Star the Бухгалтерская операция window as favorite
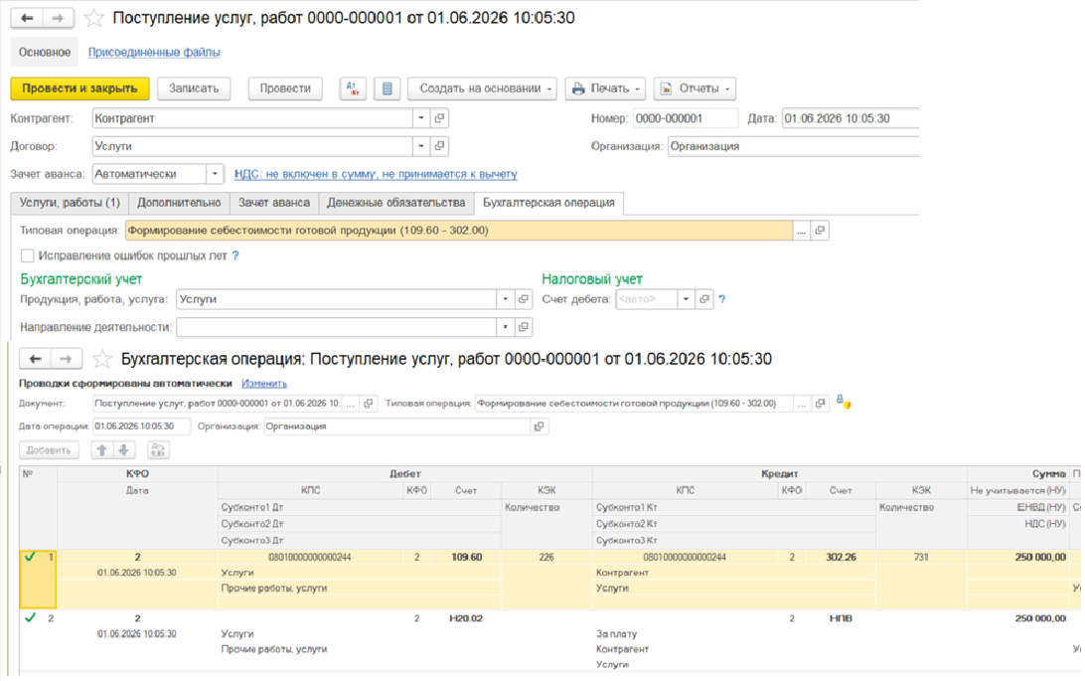Image resolution: width=1085 pixels, height=681 pixels. point(101,359)
